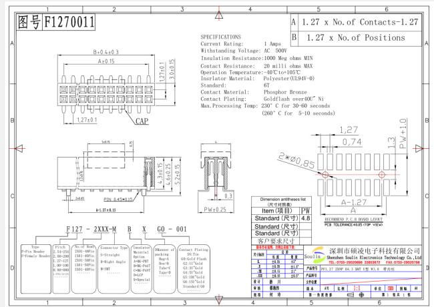Click the Connector Type option box
The width and height of the screenshot is (434, 307).
114,268
